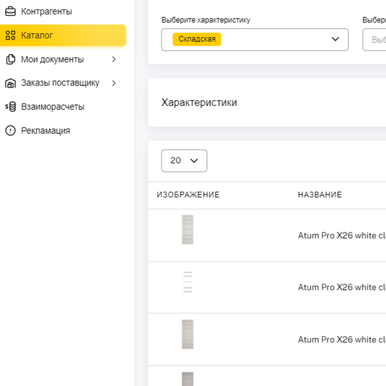Click the coins icon beside Взаиморасчеты
Screen dimensions: 386x386
click(x=10, y=107)
